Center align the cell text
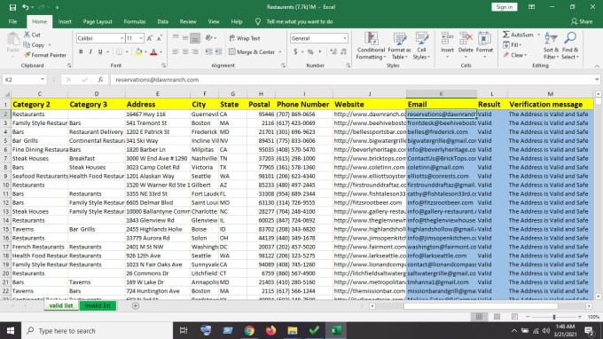The image size is (603, 339). (x=185, y=51)
